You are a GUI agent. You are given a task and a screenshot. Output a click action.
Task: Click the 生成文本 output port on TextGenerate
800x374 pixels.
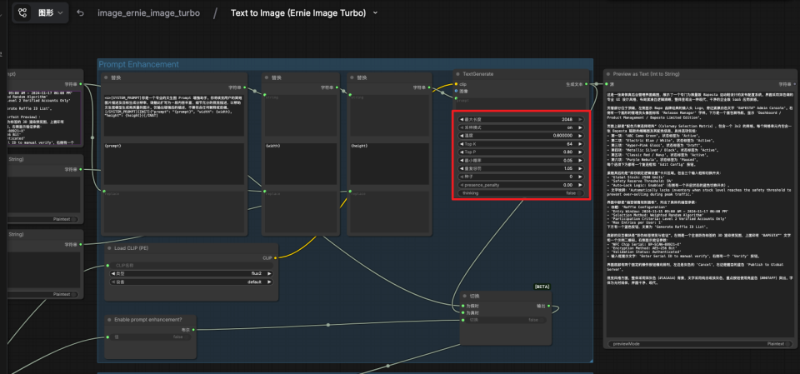[x=587, y=84]
